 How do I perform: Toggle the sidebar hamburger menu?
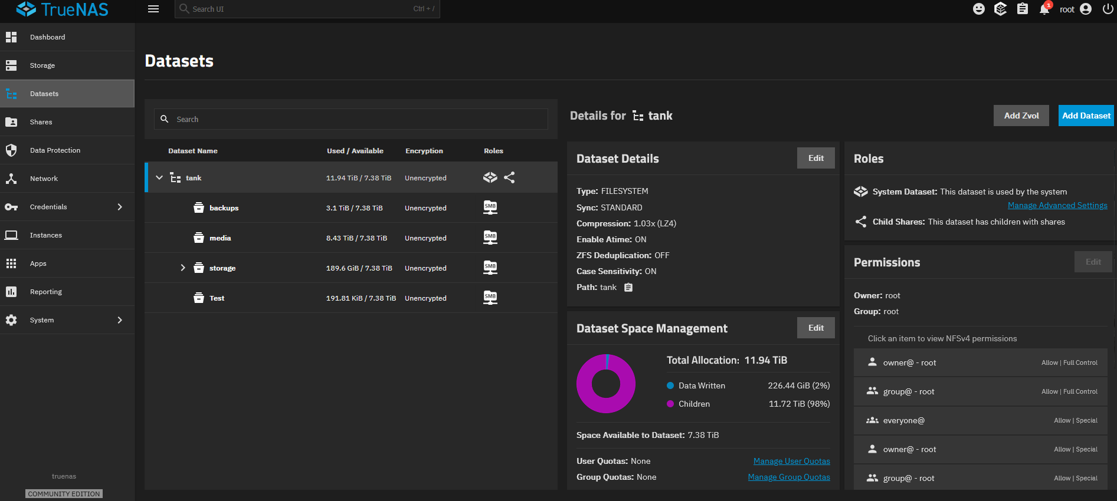(x=153, y=9)
